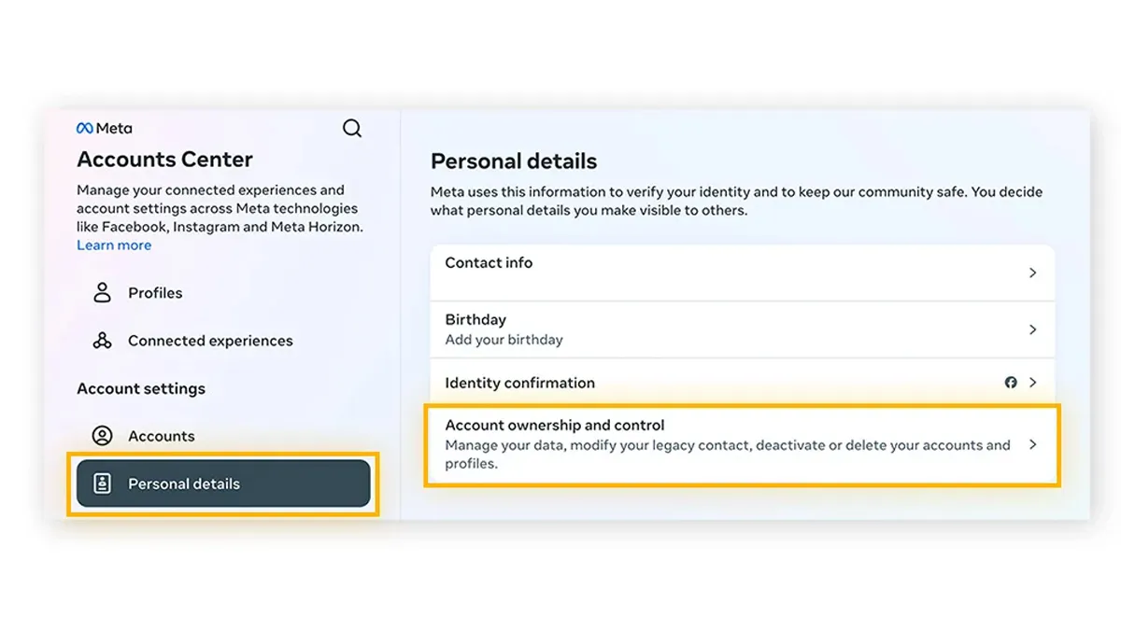
Task: Open Identity confirmation via its chevron
Action: tap(1032, 383)
